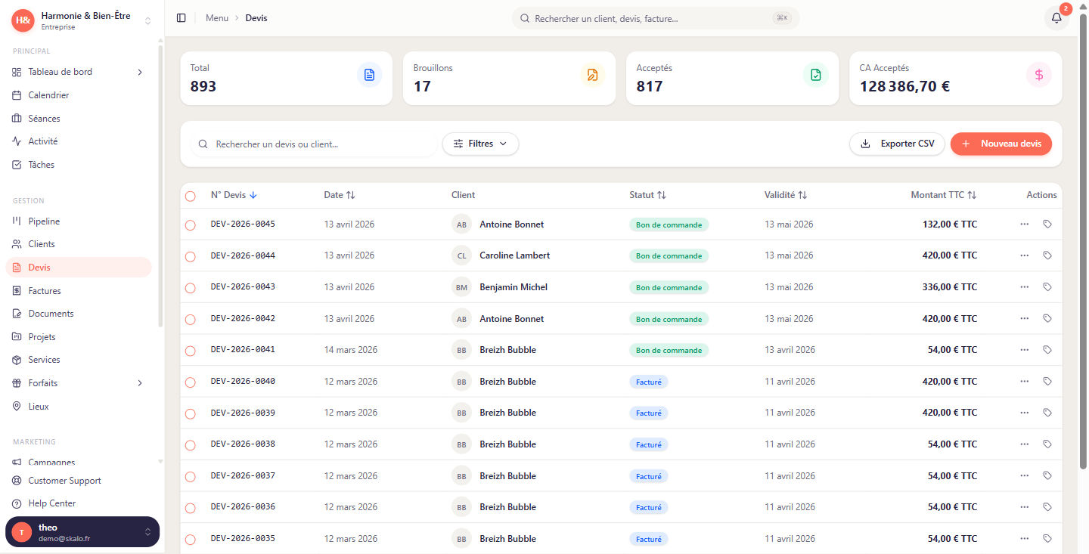
Task: Select the checkbox for DEV-2026-0044
Action: click(x=191, y=257)
